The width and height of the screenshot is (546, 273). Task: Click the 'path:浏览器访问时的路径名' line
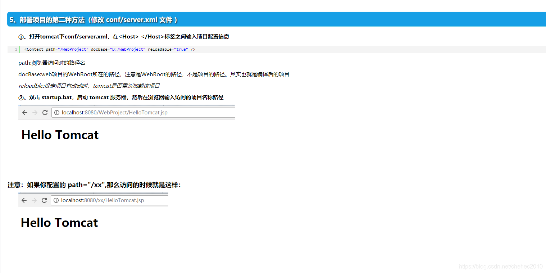(52, 63)
